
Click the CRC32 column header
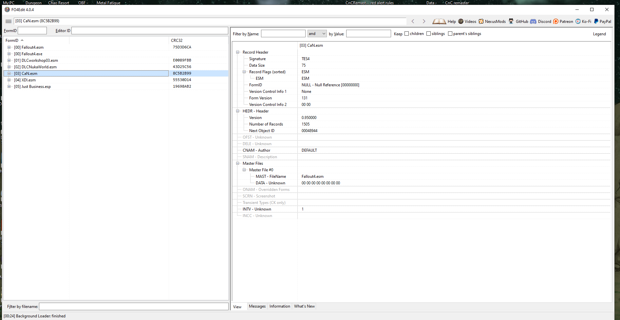click(198, 40)
